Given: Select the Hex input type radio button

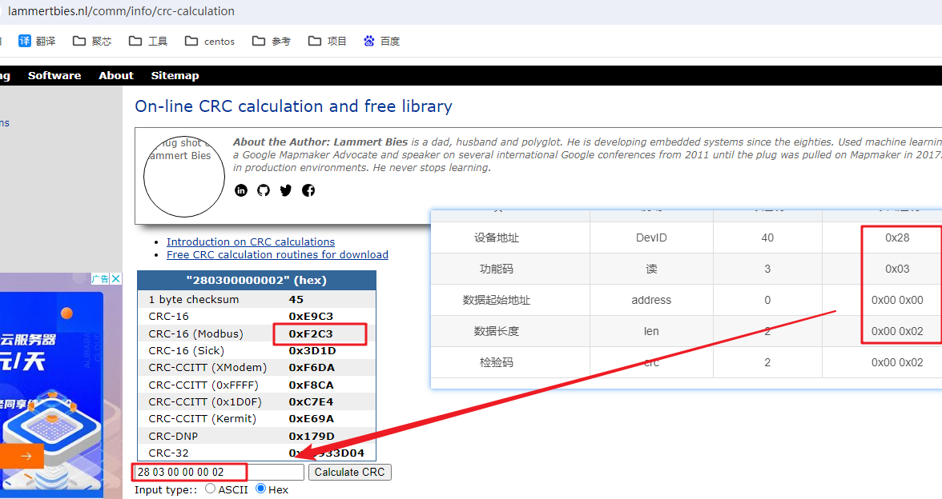Looking at the screenshot, I should [x=261, y=488].
